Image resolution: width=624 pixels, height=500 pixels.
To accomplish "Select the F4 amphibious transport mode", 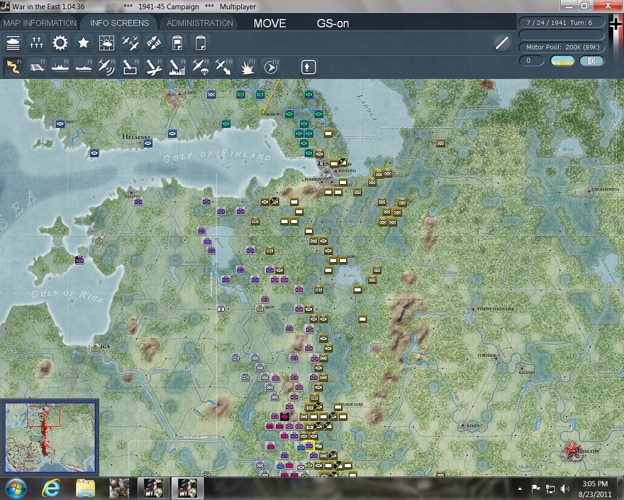I will pyautogui.click(x=83, y=67).
